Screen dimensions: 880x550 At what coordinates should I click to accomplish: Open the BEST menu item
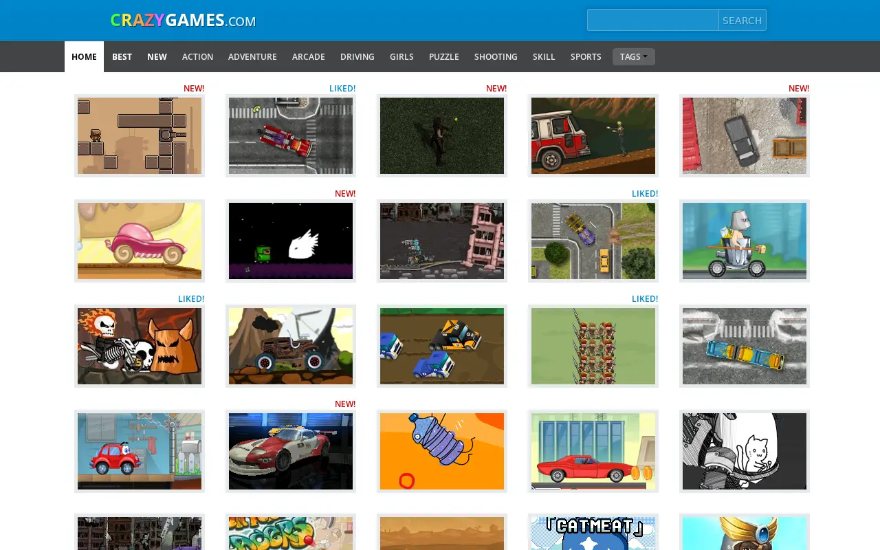pyautogui.click(x=122, y=56)
